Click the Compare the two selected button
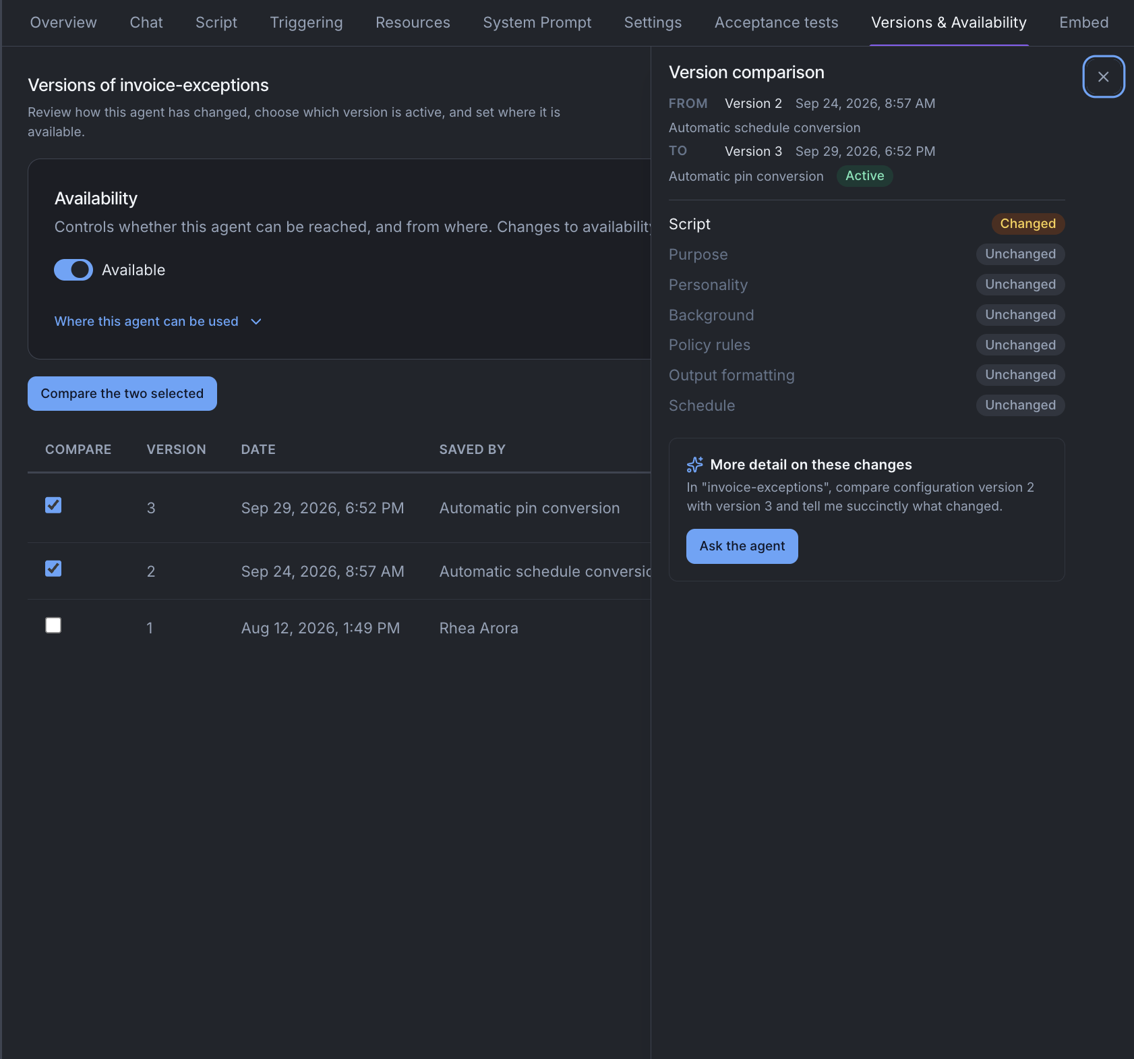Image resolution: width=1134 pixels, height=1059 pixels. point(122,394)
